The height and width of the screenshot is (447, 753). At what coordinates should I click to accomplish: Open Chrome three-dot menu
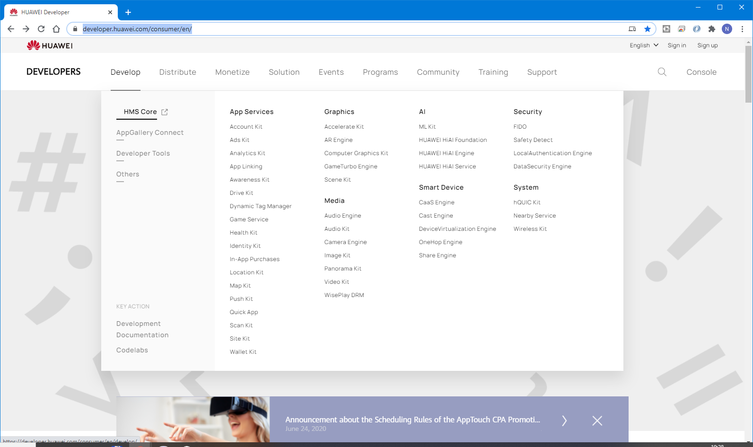743,29
